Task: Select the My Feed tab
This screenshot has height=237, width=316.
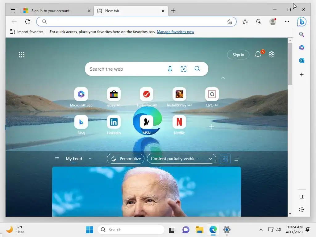Action: (x=74, y=159)
